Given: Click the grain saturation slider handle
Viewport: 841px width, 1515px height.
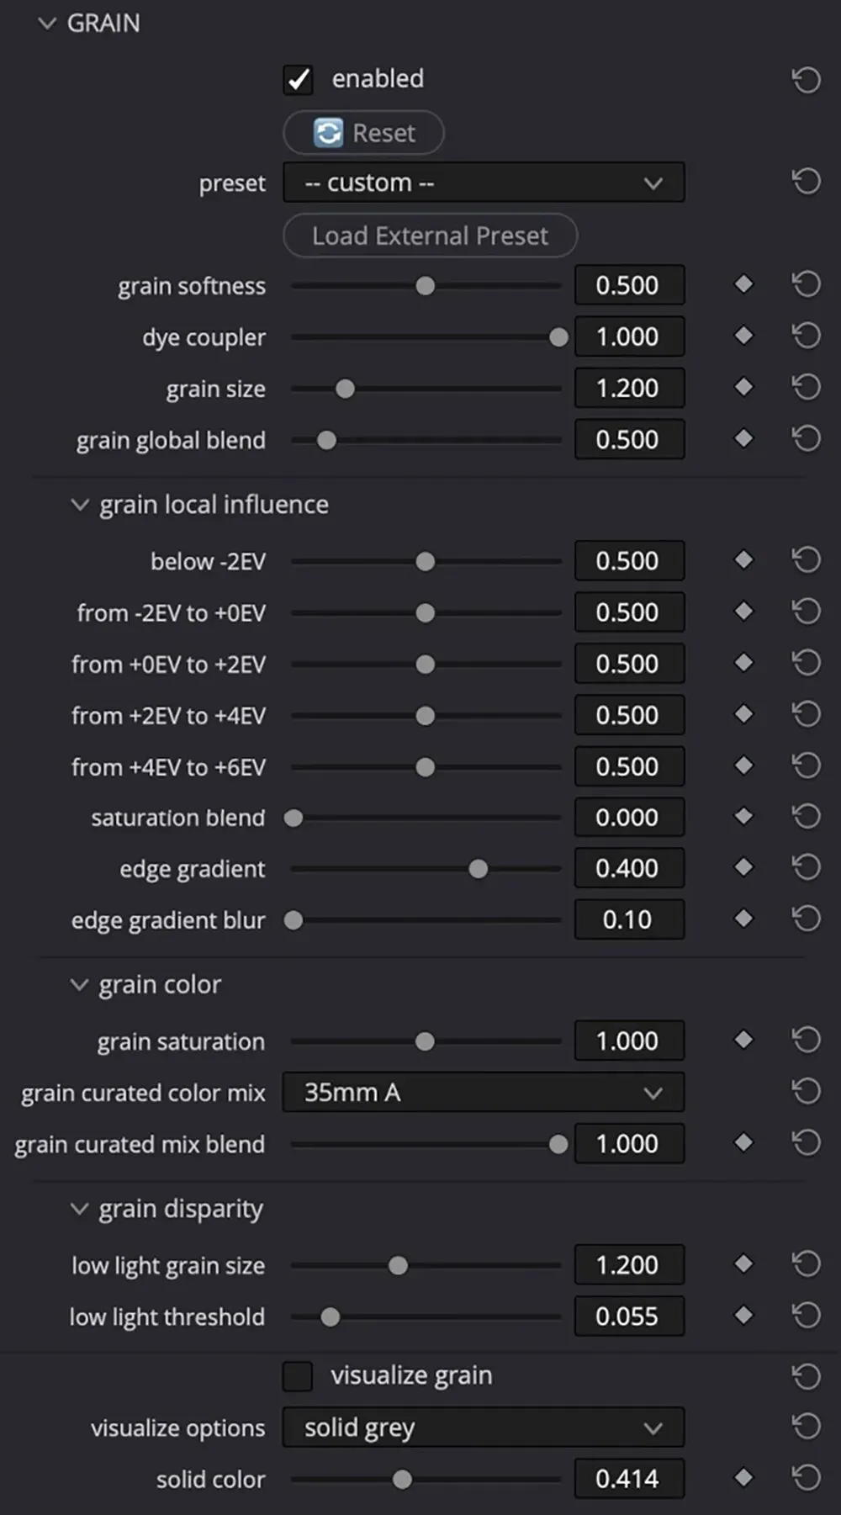Looking at the screenshot, I should click(425, 1041).
